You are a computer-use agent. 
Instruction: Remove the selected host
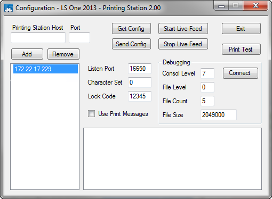(63, 54)
